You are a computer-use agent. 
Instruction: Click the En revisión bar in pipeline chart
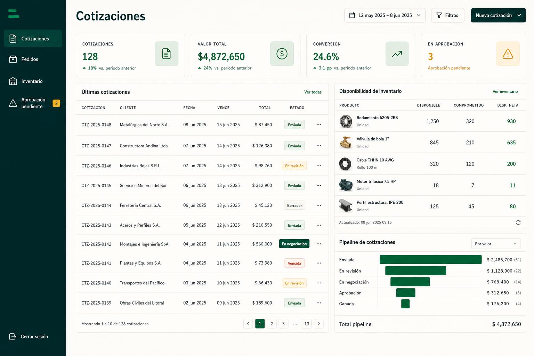(x=415, y=271)
